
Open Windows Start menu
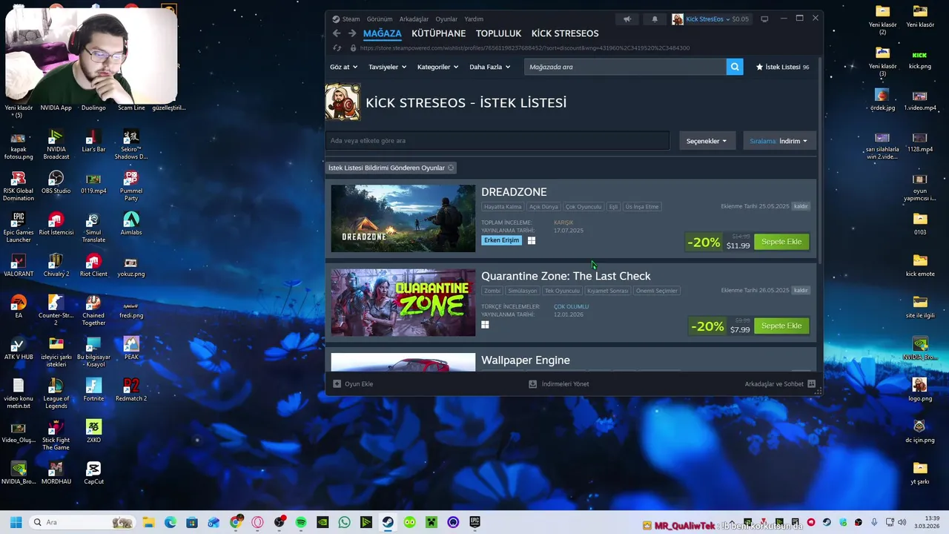point(16,522)
